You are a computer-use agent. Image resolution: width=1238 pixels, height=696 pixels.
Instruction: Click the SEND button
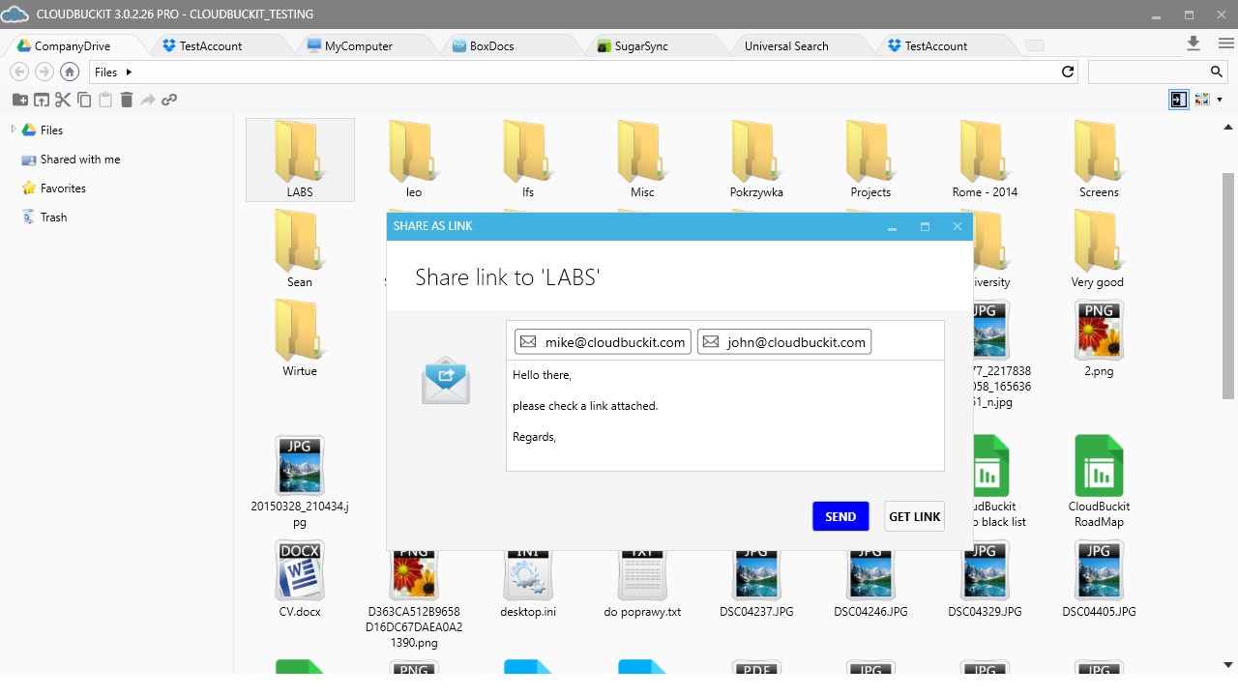pyautogui.click(x=840, y=516)
